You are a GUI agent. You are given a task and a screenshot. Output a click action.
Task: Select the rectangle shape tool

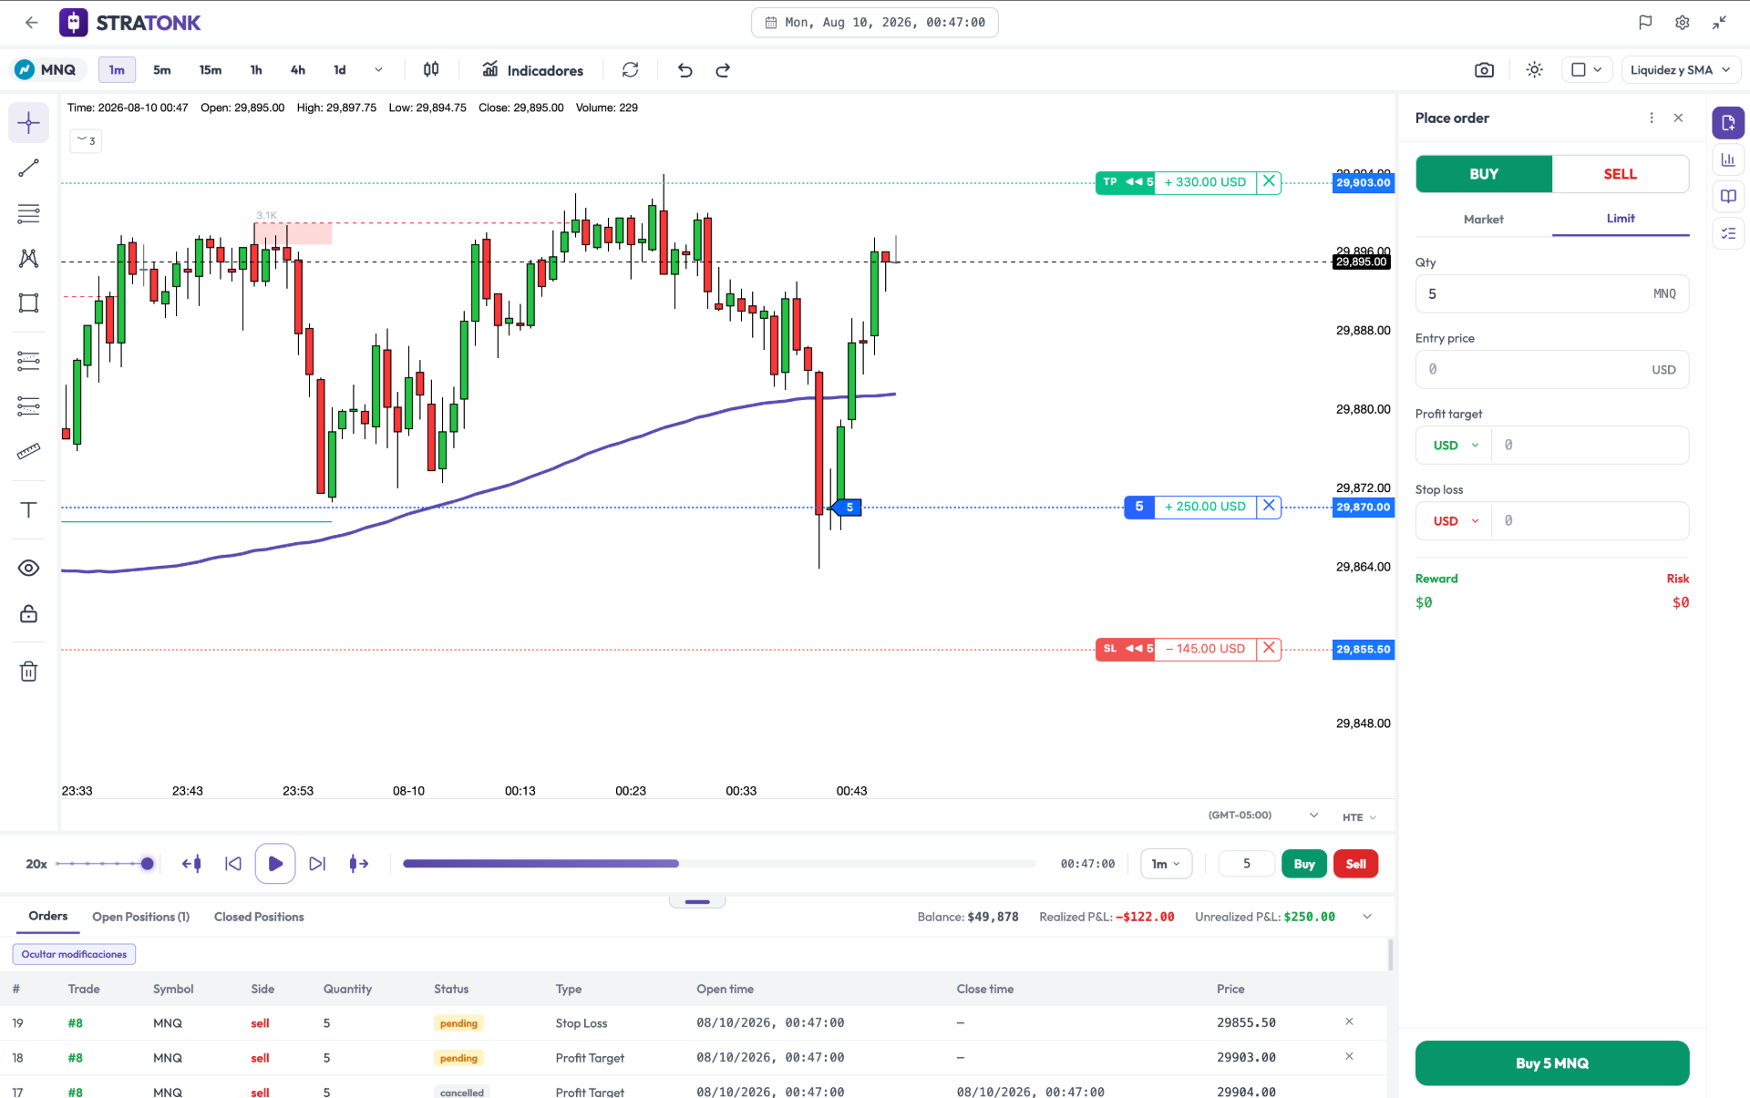click(29, 303)
